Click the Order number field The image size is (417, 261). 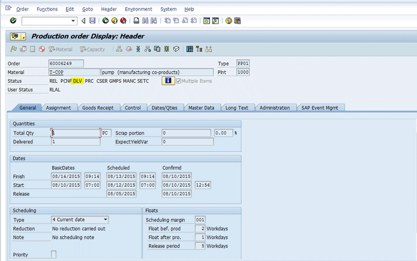coord(66,63)
